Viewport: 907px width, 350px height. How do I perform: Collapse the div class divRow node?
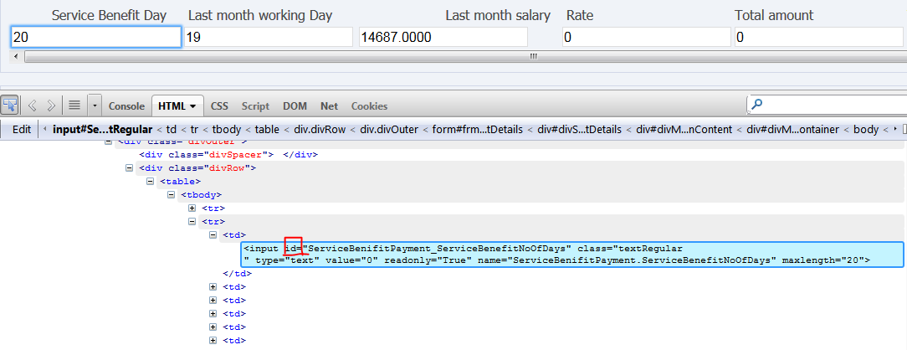coord(130,167)
